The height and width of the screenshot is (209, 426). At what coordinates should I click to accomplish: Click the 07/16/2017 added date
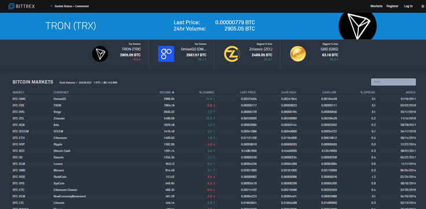(408, 99)
